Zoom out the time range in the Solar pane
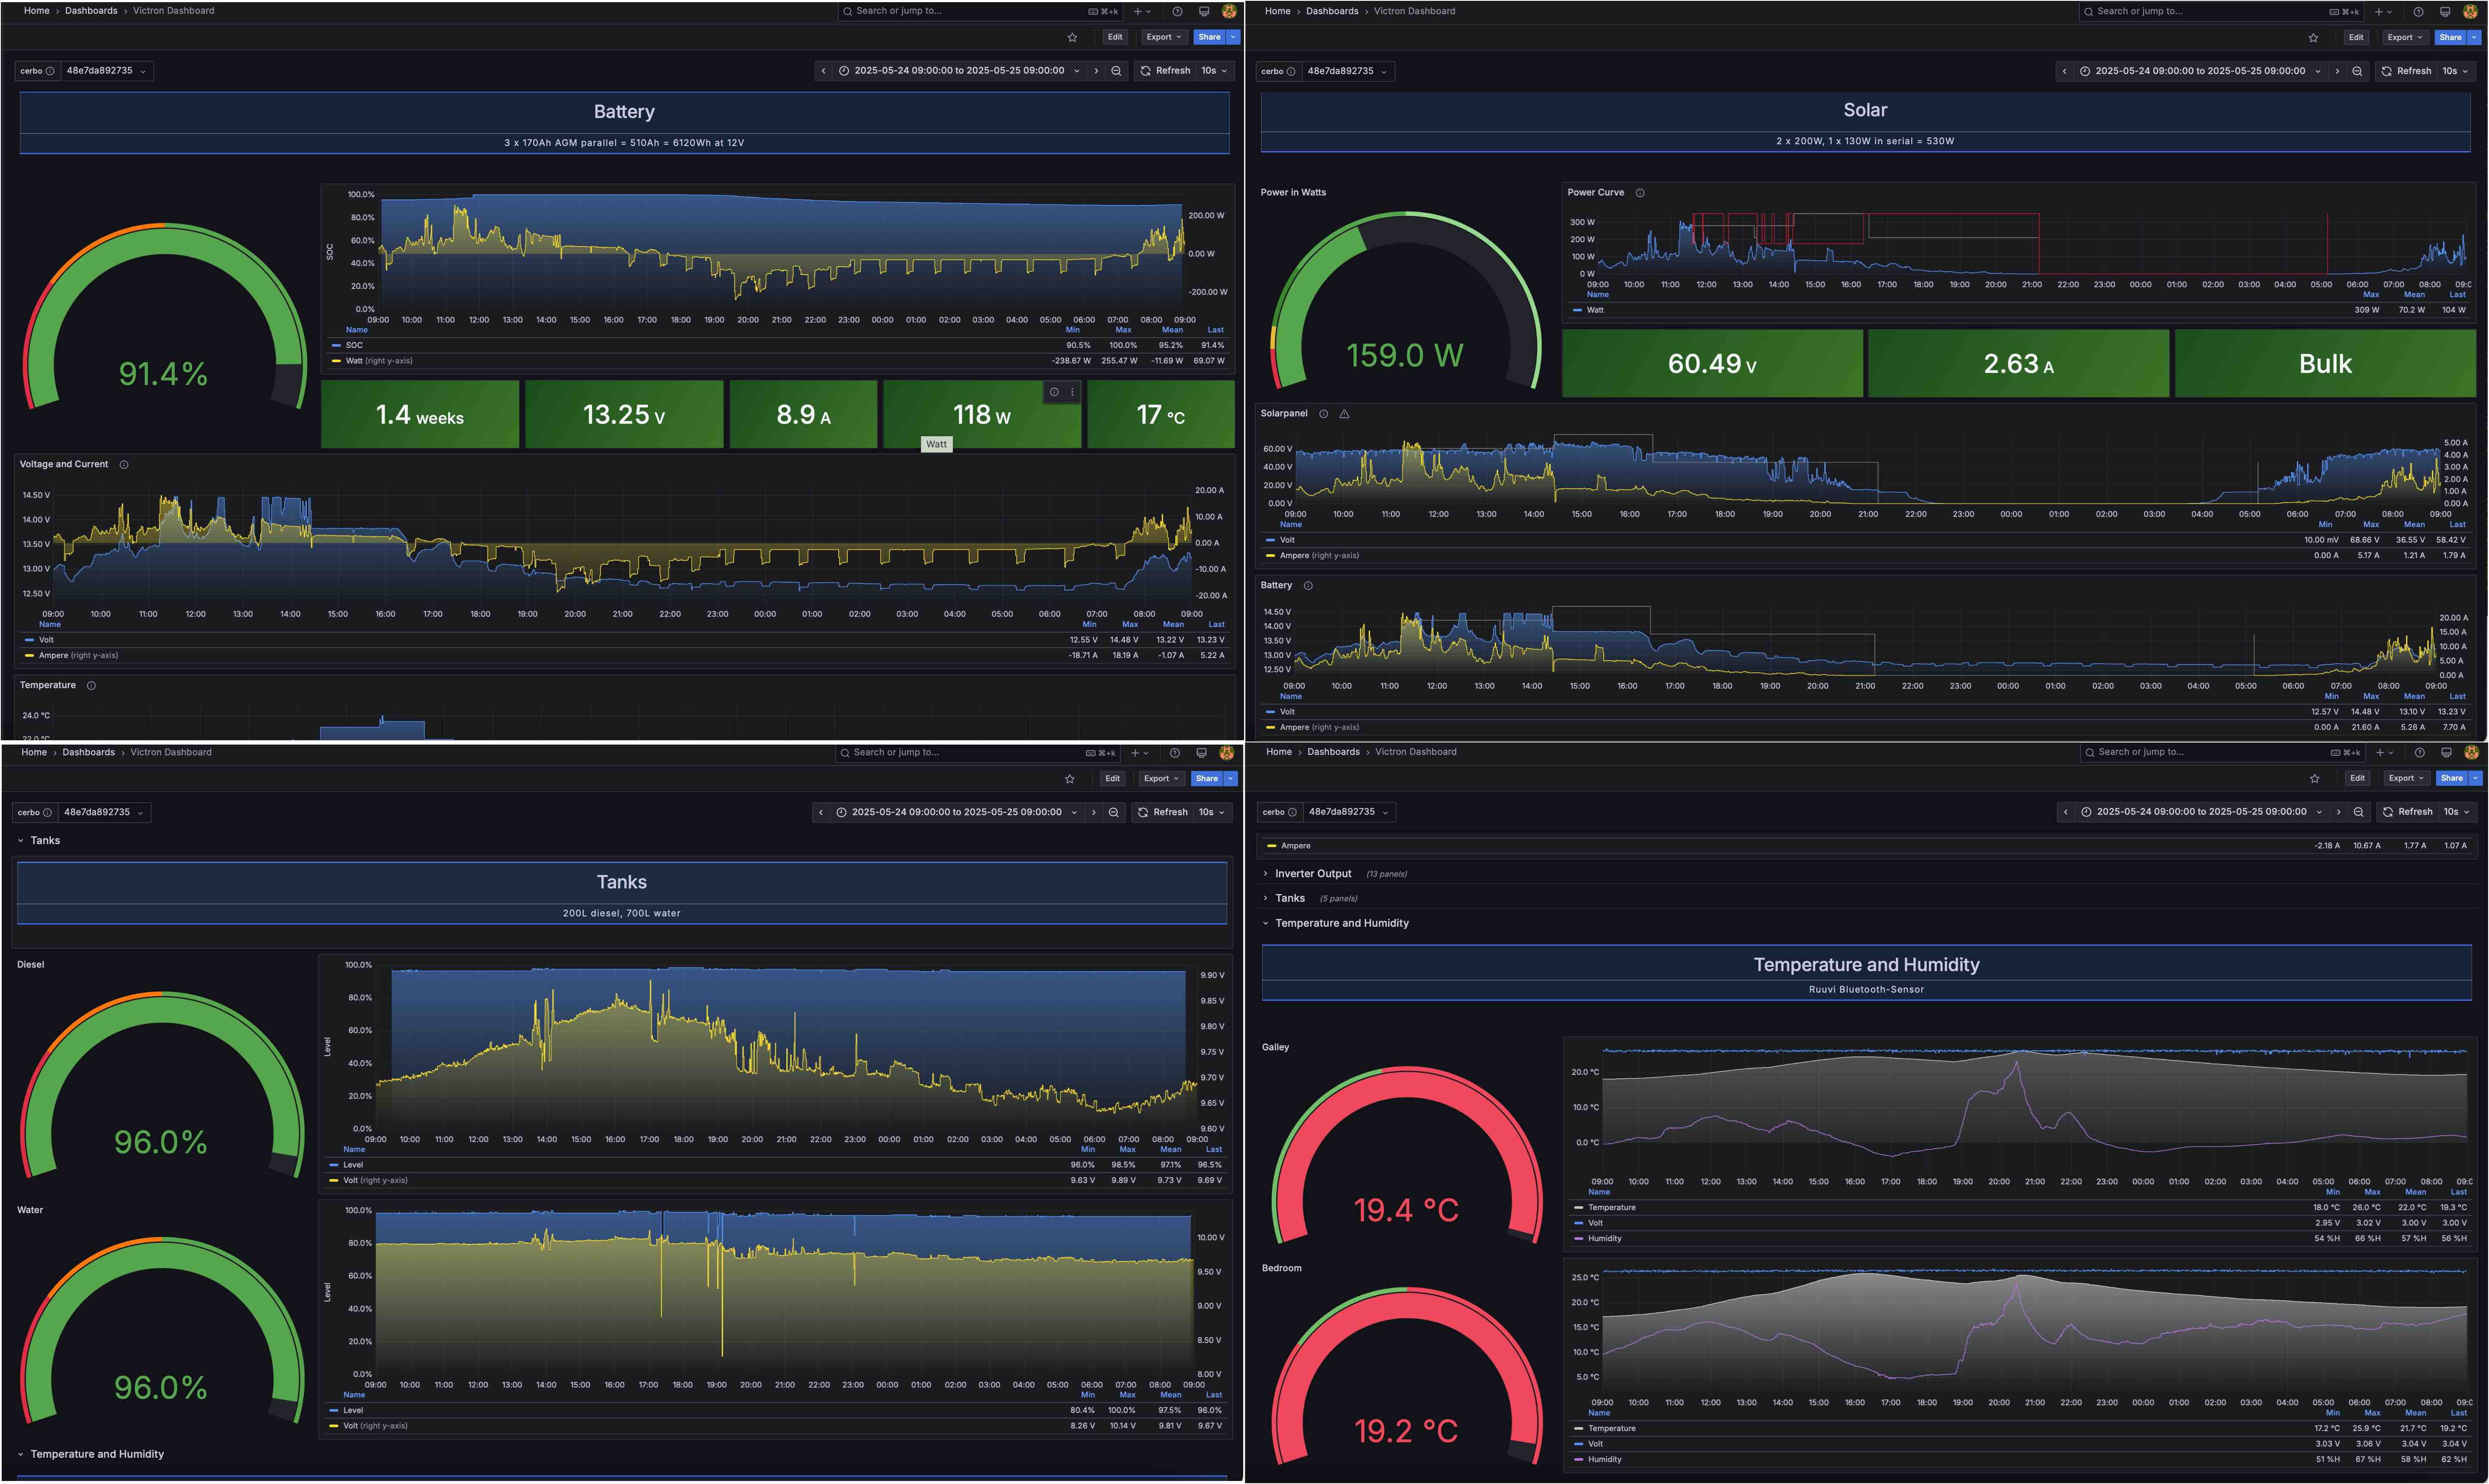The image size is (2489, 1484). click(x=2357, y=71)
